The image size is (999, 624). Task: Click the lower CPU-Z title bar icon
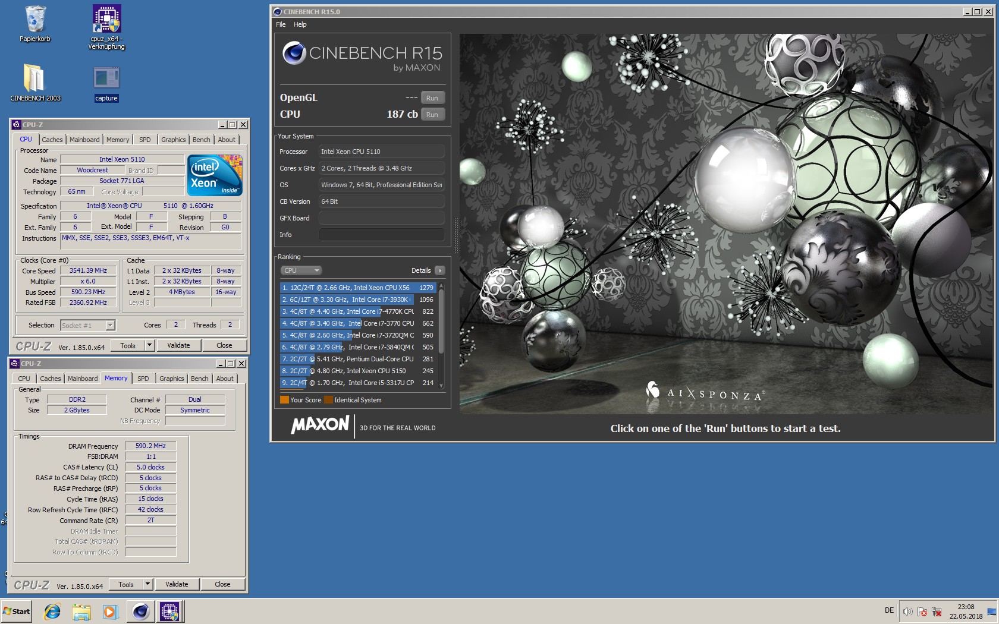[x=15, y=364]
